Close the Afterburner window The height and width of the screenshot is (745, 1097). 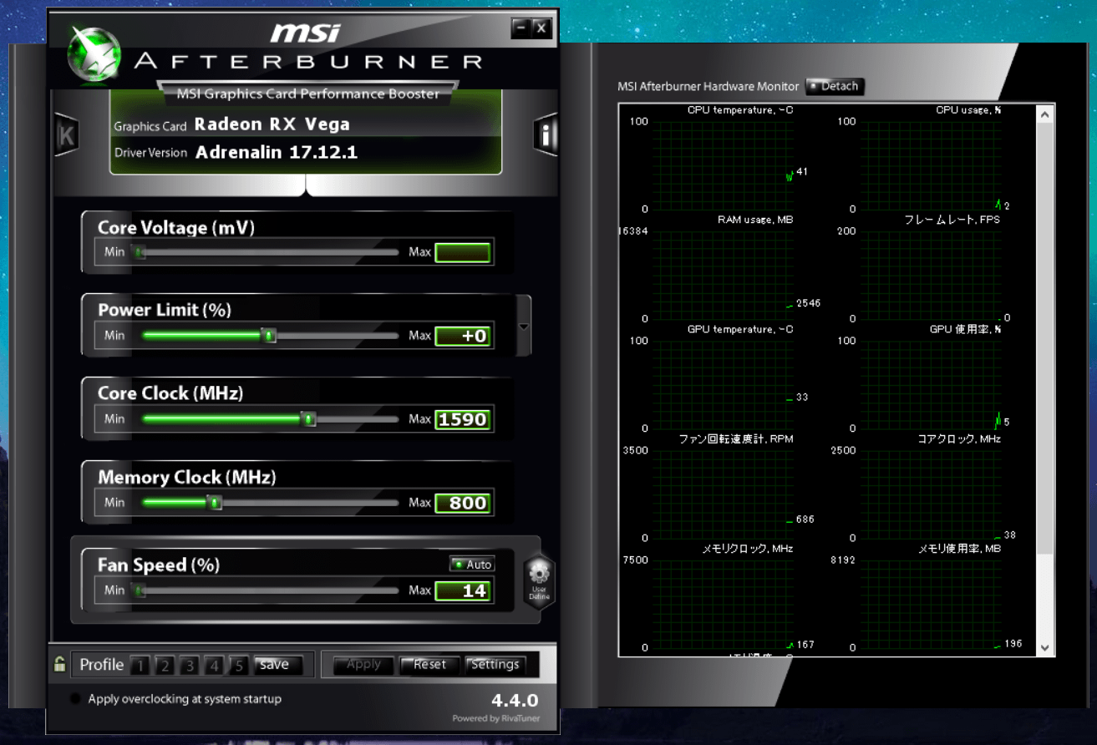(541, 28)
